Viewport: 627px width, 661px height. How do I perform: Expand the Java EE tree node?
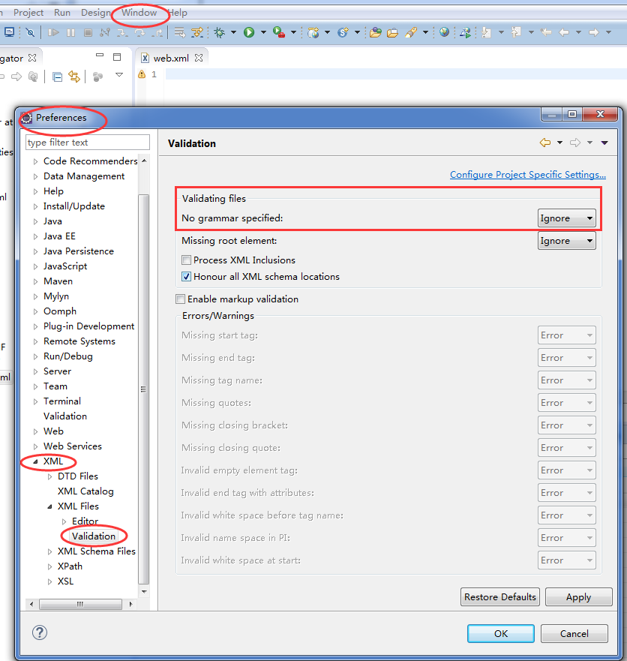click(35, 236)
